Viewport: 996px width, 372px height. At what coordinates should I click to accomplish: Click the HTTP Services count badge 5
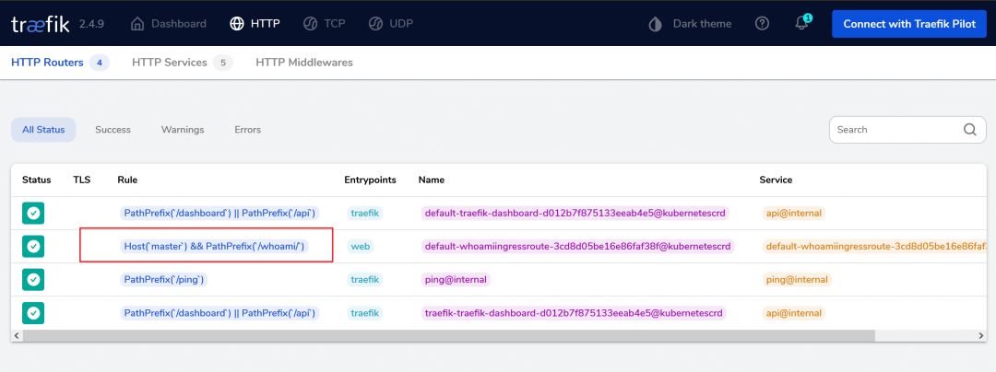(x=223, y=63)
